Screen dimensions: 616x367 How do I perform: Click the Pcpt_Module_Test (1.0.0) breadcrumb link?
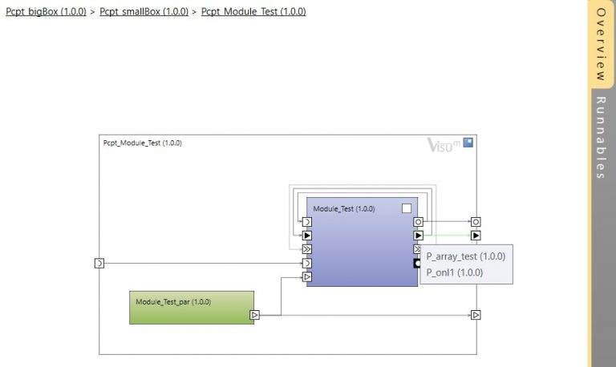click(253, 12)
